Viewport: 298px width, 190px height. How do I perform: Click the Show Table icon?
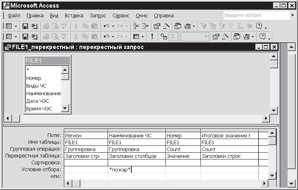click(163, 37)
